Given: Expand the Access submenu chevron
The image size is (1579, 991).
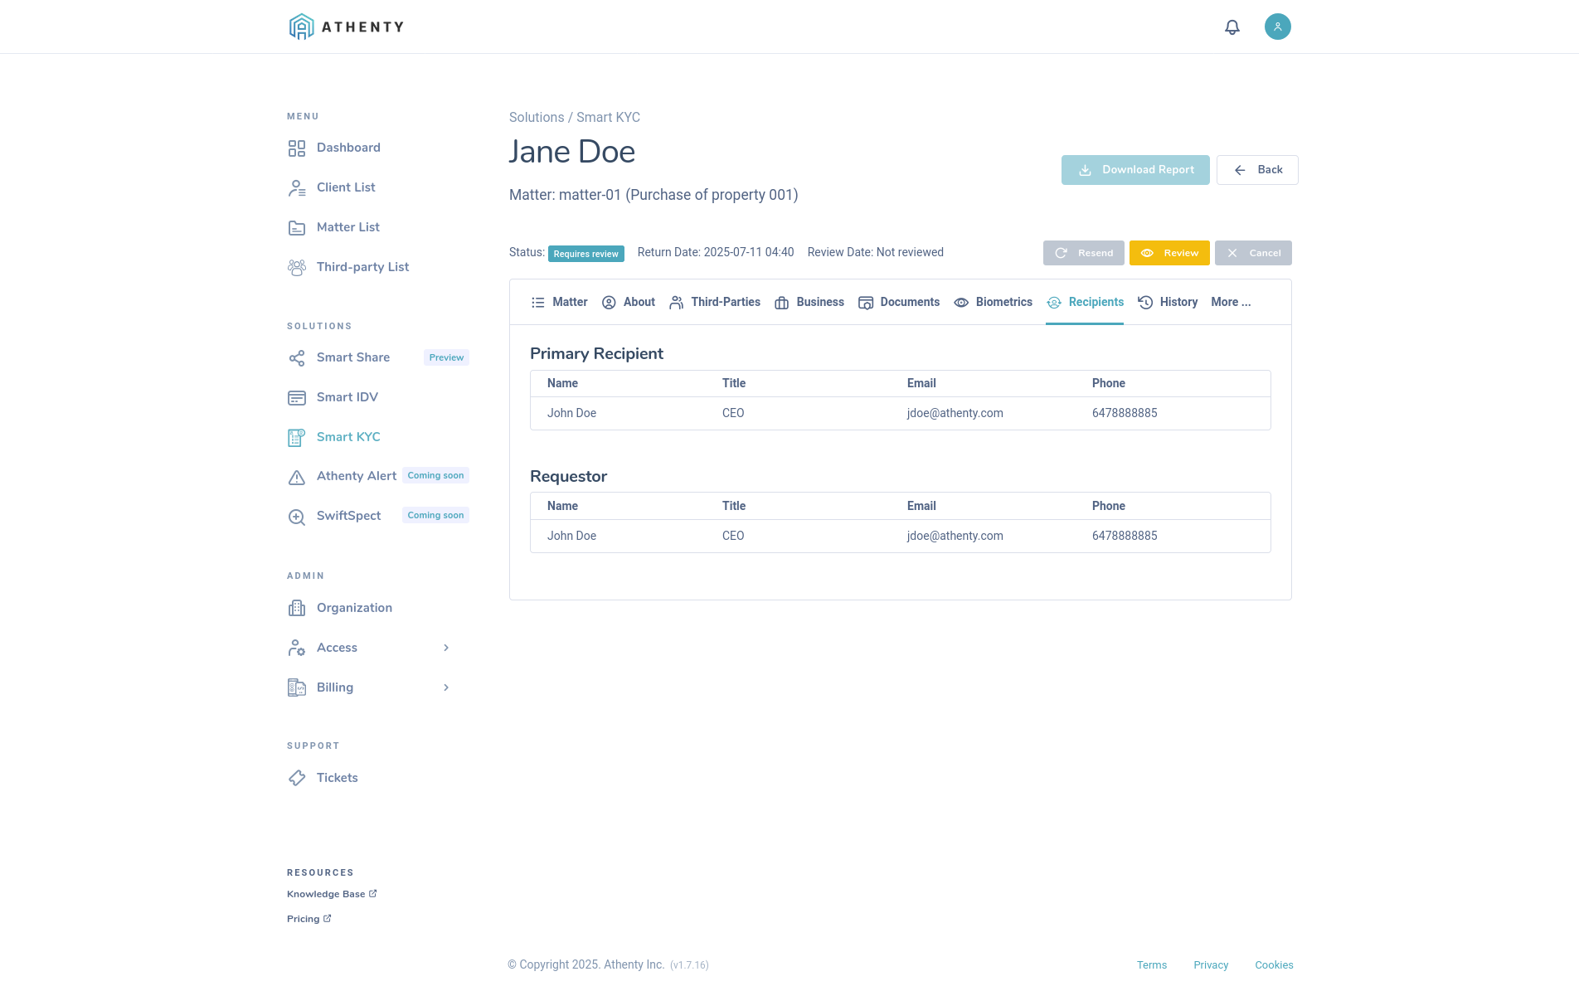Looking at the screenshot, I should tap(446, 648).
